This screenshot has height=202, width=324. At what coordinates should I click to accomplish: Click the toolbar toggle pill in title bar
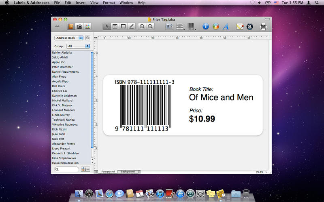pyautogui.click(x=267, y=19)
